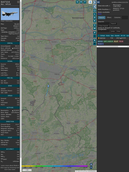
Task: Toggle the V map button
Action: 95,25
